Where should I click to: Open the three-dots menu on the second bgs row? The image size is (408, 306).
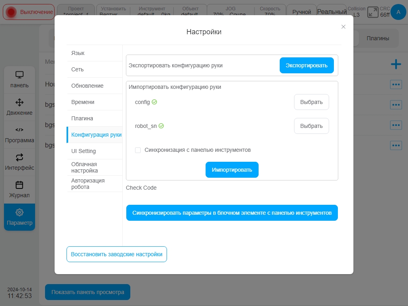[x=396, y=125]
